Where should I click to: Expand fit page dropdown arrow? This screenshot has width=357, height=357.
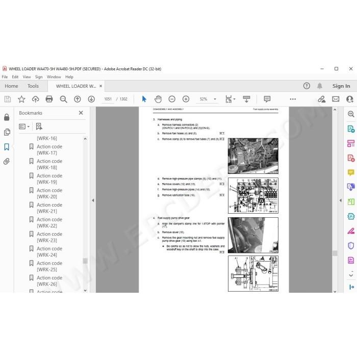234,99
